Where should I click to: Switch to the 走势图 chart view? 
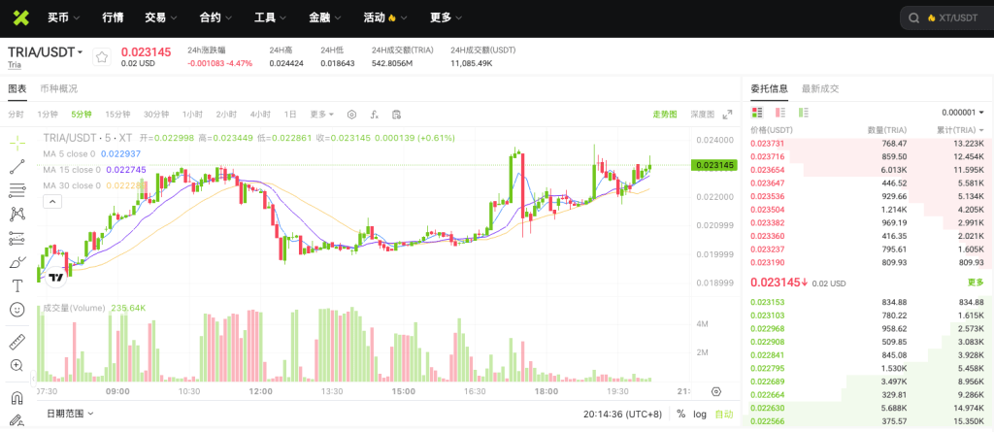coord(665,115)
